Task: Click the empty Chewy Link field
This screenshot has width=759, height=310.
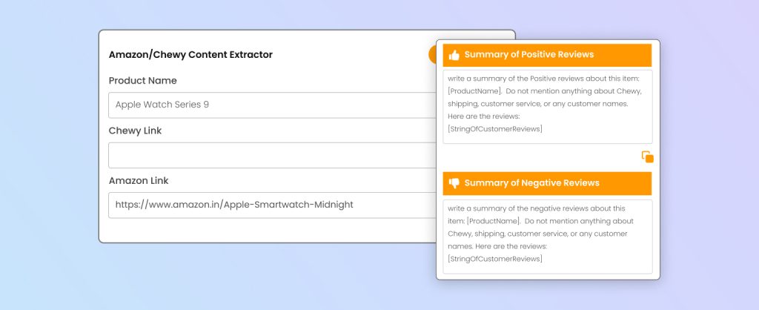Action: (x=272, y=155)
